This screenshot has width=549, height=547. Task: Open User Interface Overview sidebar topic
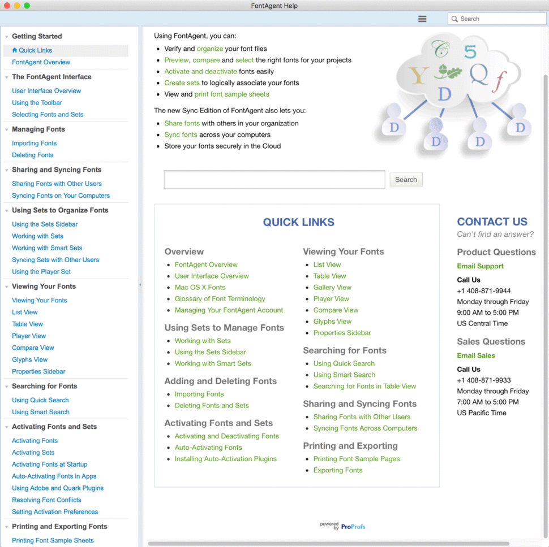coord(46,91)
